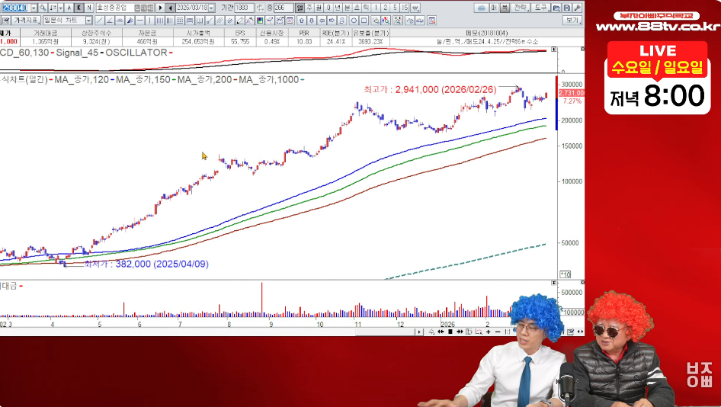The image size is (721, 407).
Task: Select the 5 interval button
Action: (395, 8)
